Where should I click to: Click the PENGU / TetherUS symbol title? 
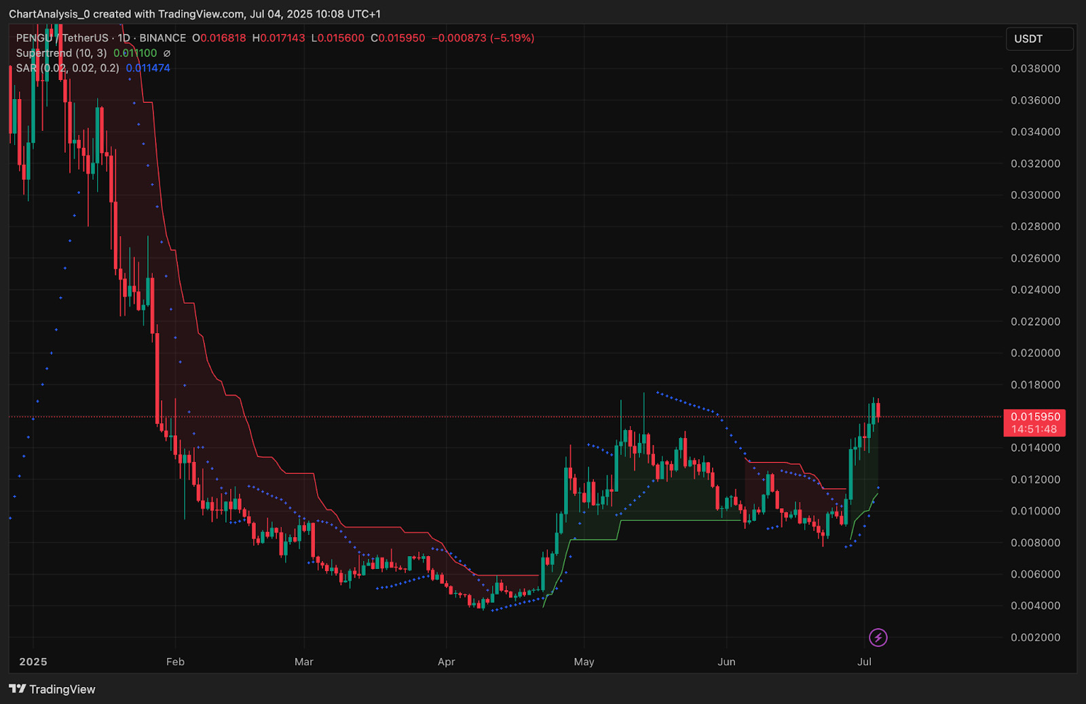62,38
